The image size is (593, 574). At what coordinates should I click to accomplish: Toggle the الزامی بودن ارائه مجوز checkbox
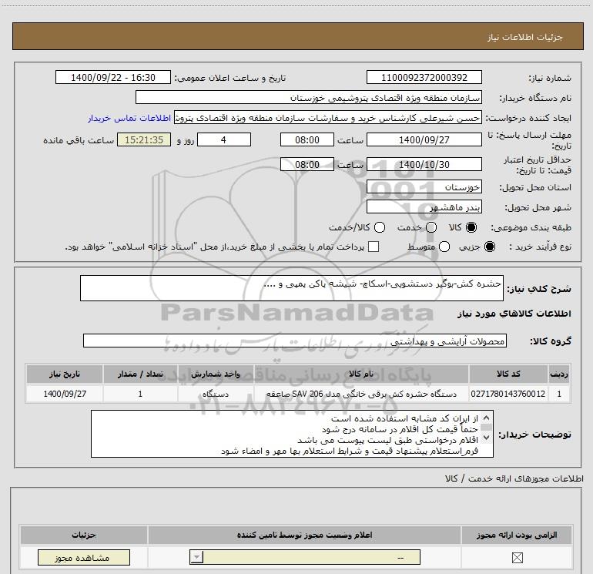click(517, 558)
